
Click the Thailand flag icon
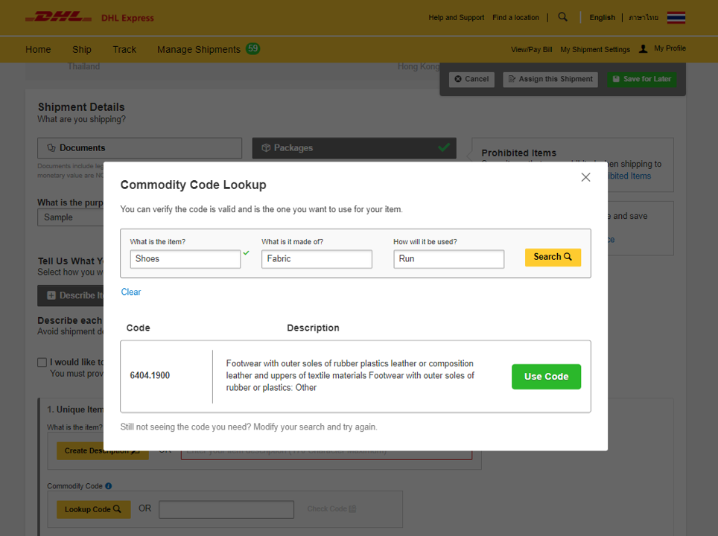point(676,17)
